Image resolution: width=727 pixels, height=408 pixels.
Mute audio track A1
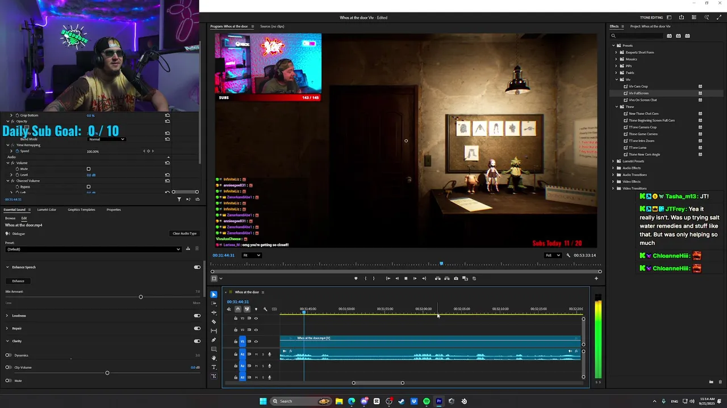point(256,354)
